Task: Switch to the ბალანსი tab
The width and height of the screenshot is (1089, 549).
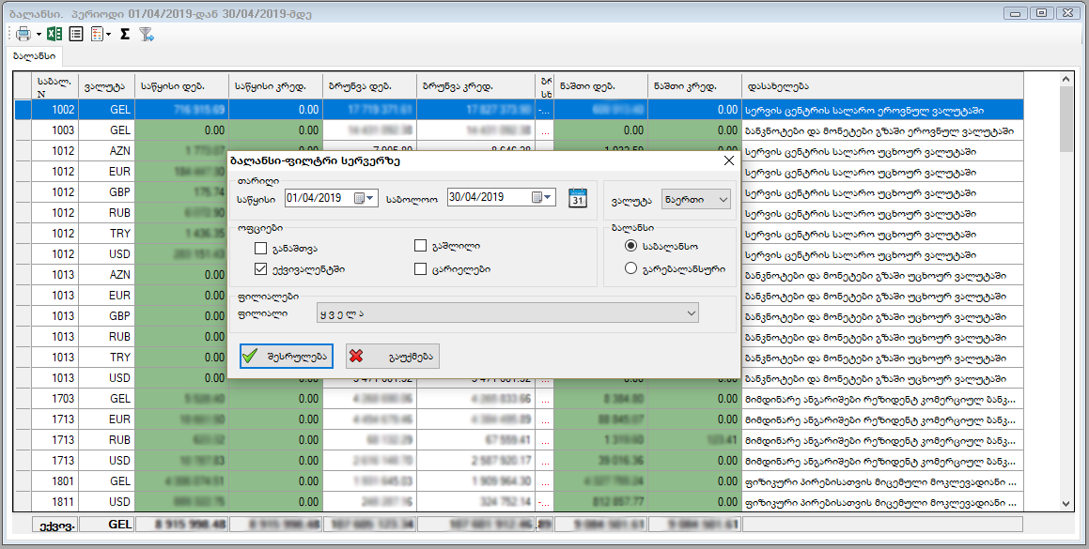Action: (x=34, y=56)
